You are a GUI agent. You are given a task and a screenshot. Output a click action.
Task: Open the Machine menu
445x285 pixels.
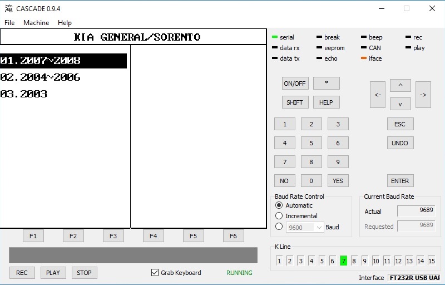[x=36, y=23]
